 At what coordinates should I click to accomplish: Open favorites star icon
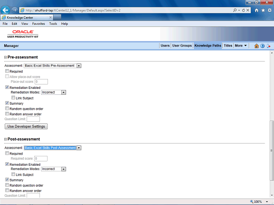pos(263,10)
